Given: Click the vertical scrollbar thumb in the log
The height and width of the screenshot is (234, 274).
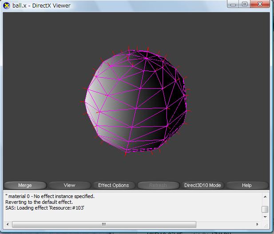Looking at the screenshot, I should click(x=265, y=210).
